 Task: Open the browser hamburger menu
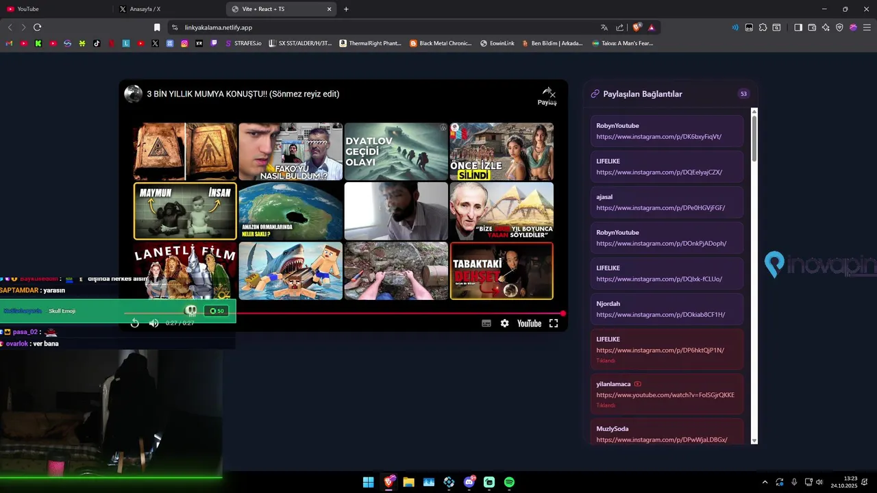tap(867, 27)
